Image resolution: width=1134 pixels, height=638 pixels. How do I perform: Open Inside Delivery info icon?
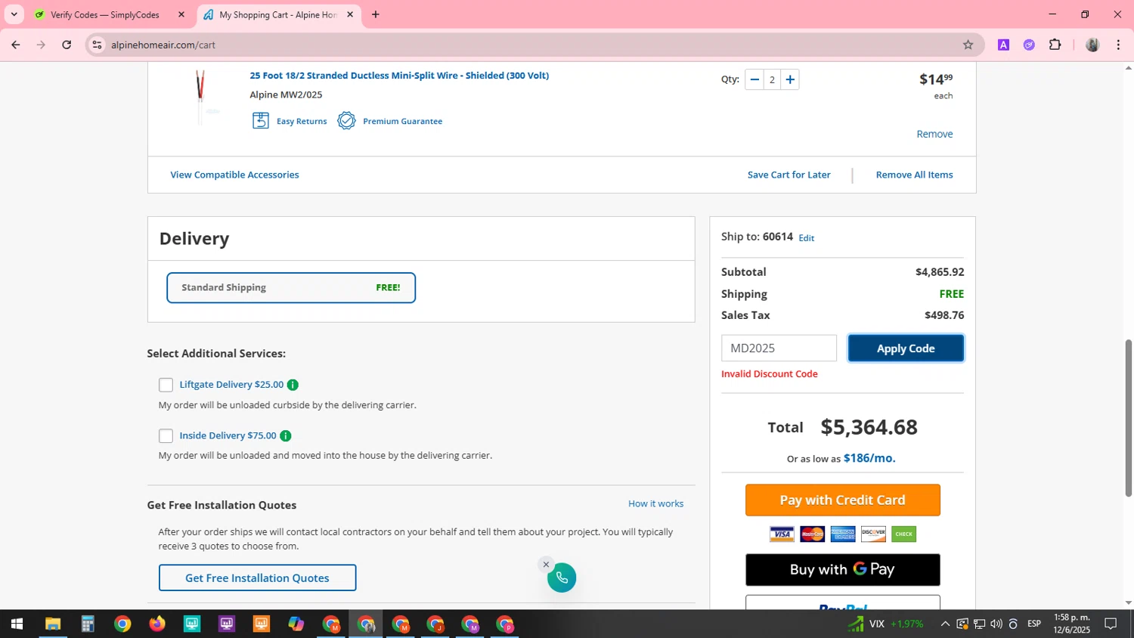tap(286, 436)
